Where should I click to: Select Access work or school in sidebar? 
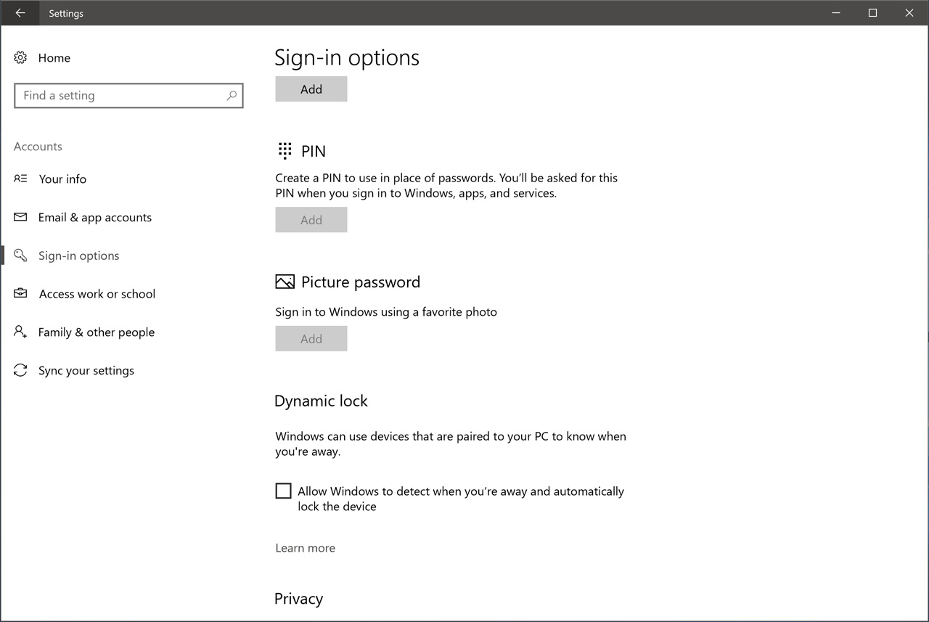pos(97,293)
